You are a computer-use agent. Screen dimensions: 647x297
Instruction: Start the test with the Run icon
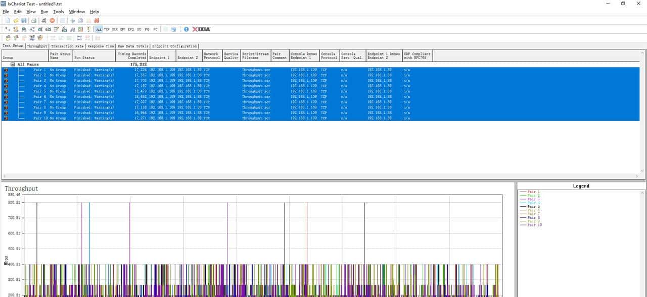point(44,21)
